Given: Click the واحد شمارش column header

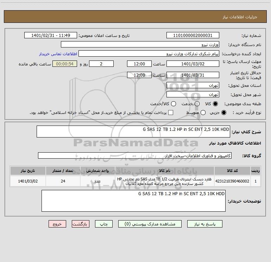Looking at the screenshot, I should point(97,171).
